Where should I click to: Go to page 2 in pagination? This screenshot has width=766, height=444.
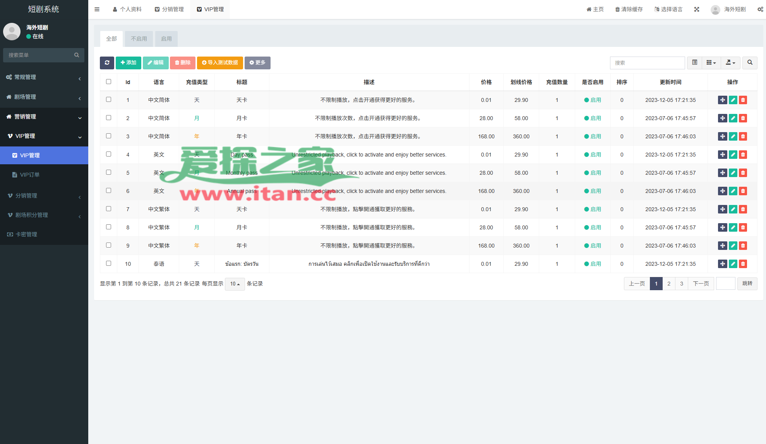669,284
